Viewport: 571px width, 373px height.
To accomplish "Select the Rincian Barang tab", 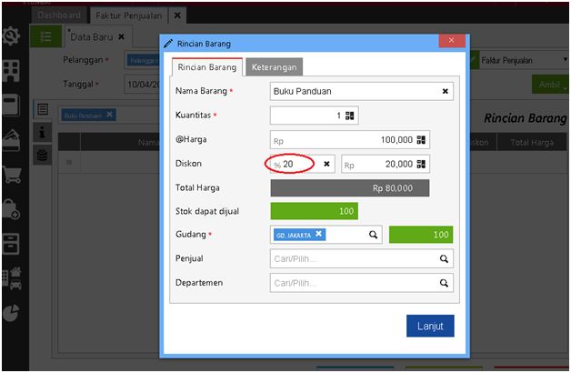I will click(206, 67).
